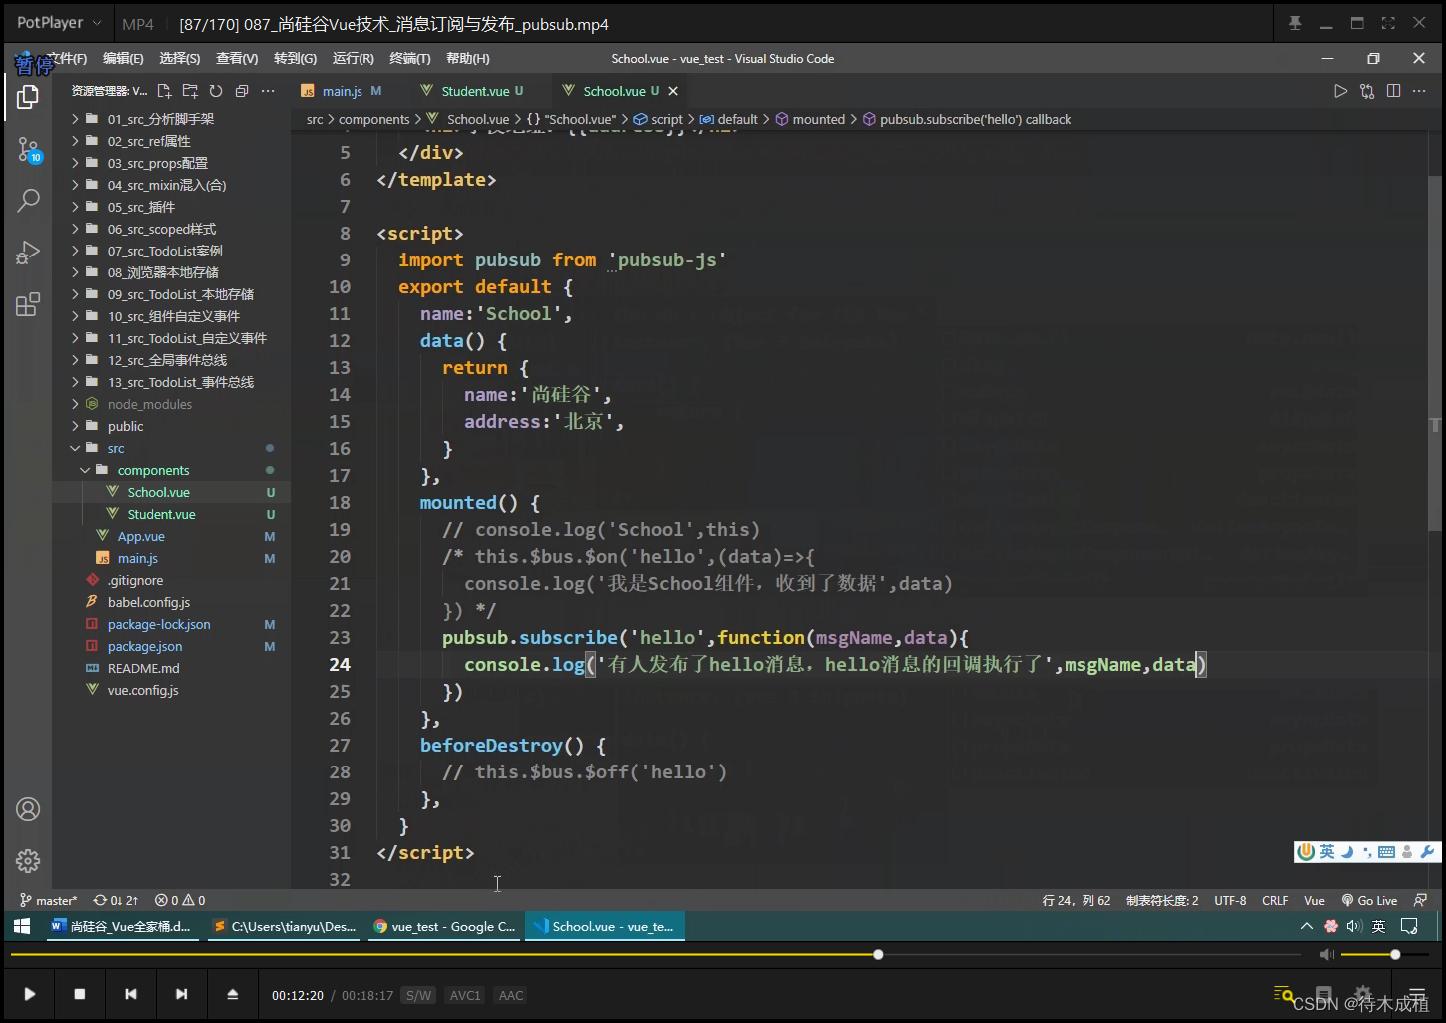Click the 行 24, 列 62 cursor position
This screenshot has height=1023, width=1446.
(x=1077, y=900)
